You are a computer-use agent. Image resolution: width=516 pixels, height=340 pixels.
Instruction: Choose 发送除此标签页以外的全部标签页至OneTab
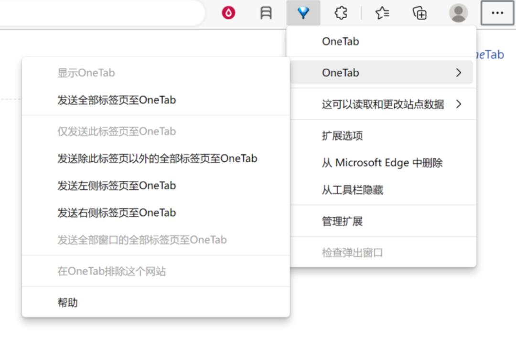(x=157, y=158)
